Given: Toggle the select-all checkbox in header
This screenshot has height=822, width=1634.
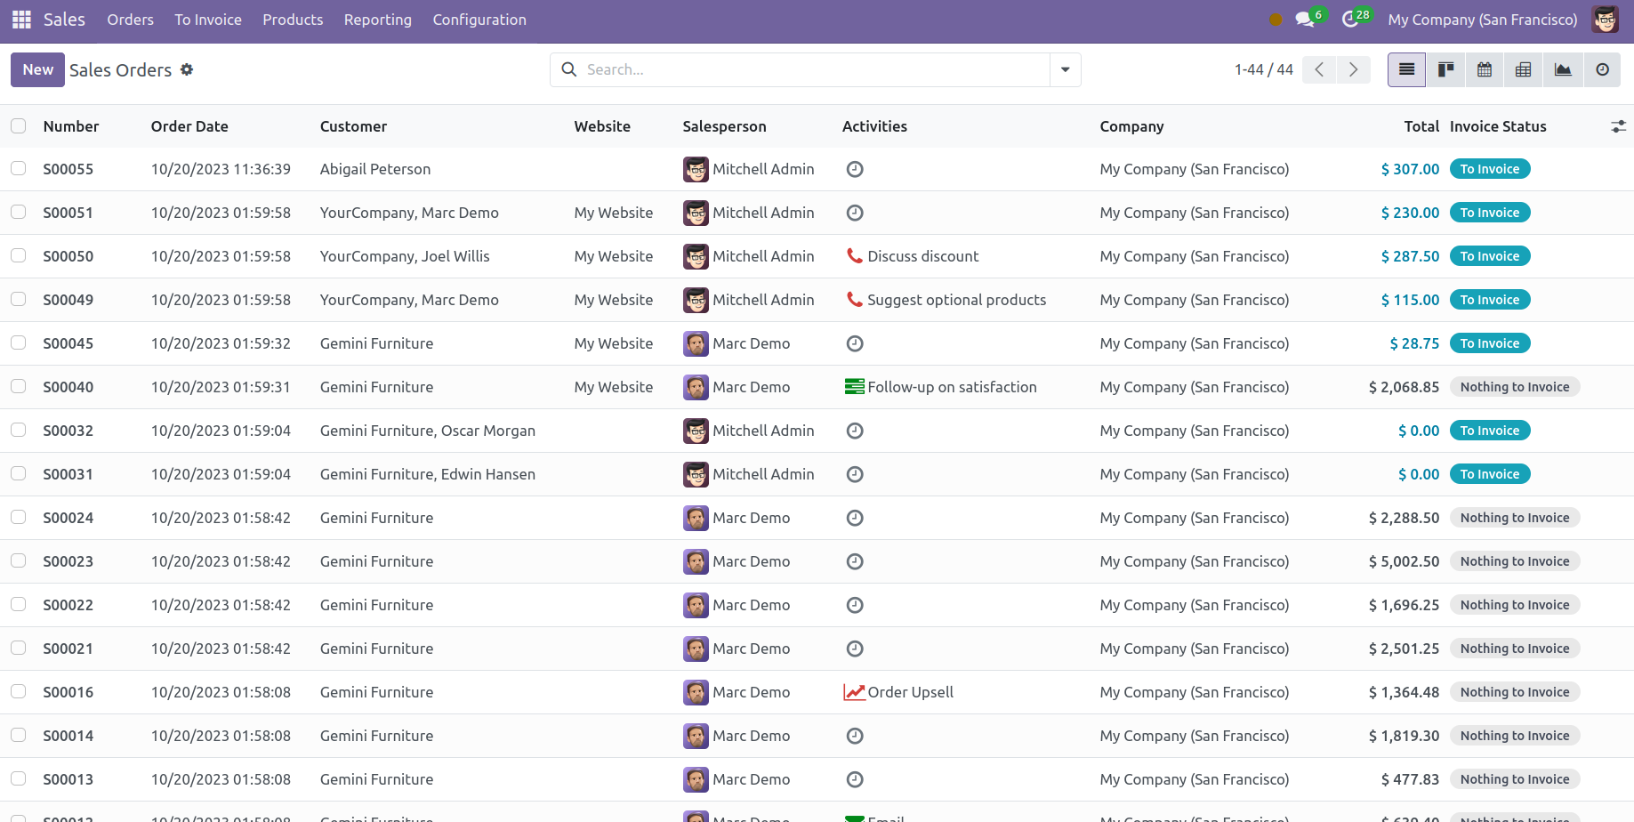Looking at the screenshot, I should point(19,126).
